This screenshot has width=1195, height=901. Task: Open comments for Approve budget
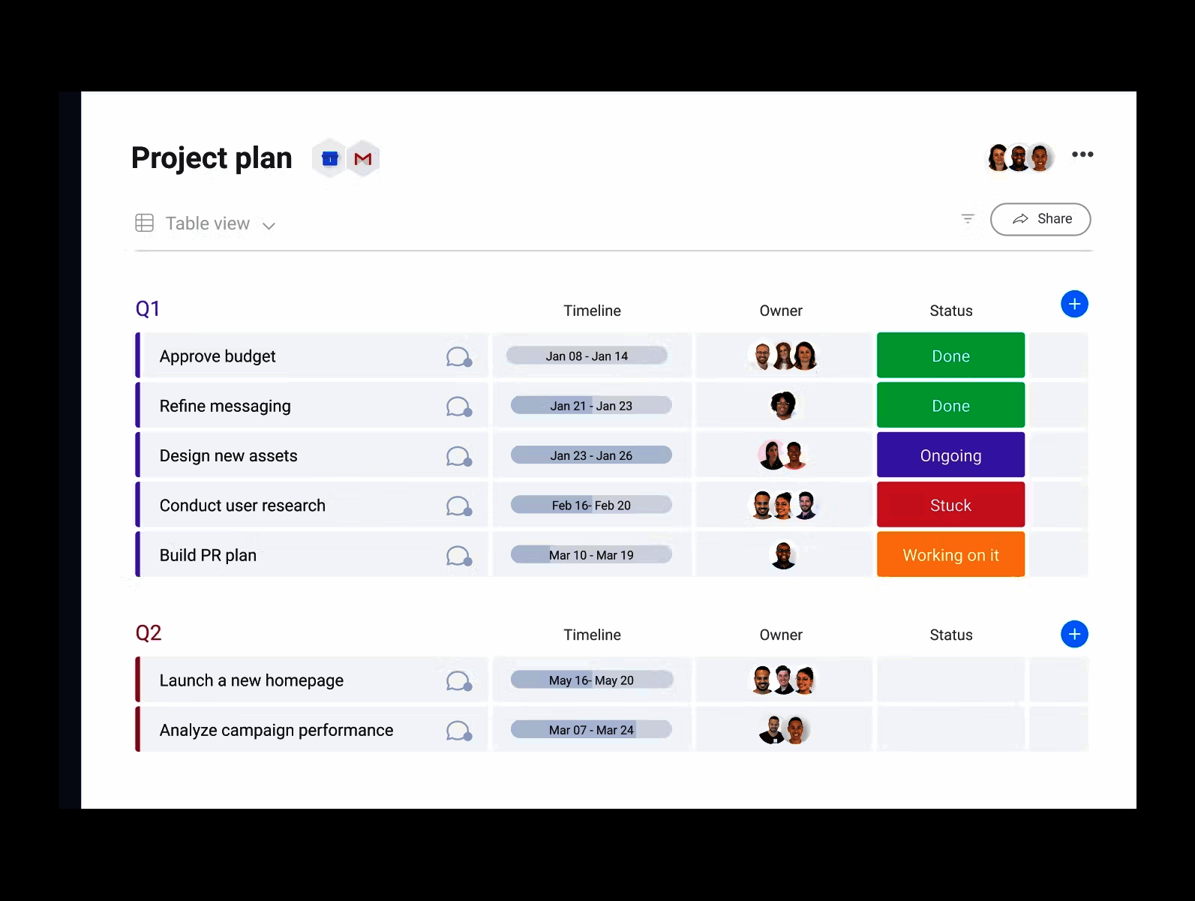click(x=458, y=356)
